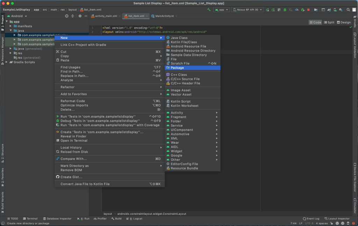358x226 pixels.
Task: Choose Kotlin File/Class from New submenu
Action: click(184, 42)
